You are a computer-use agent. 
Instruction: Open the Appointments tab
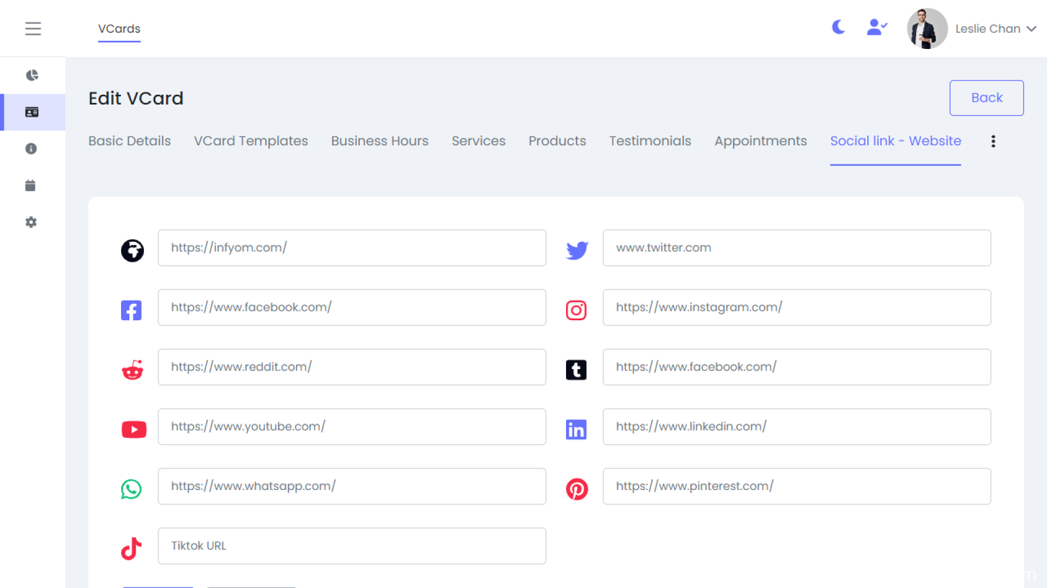click(x=760, y=141)
